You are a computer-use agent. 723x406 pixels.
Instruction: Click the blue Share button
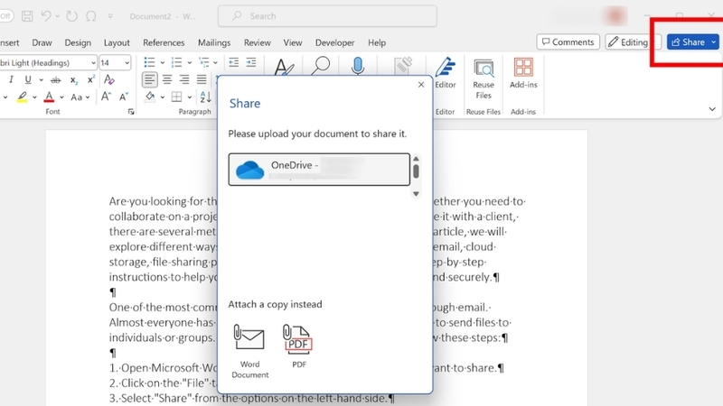coord(688,42)
